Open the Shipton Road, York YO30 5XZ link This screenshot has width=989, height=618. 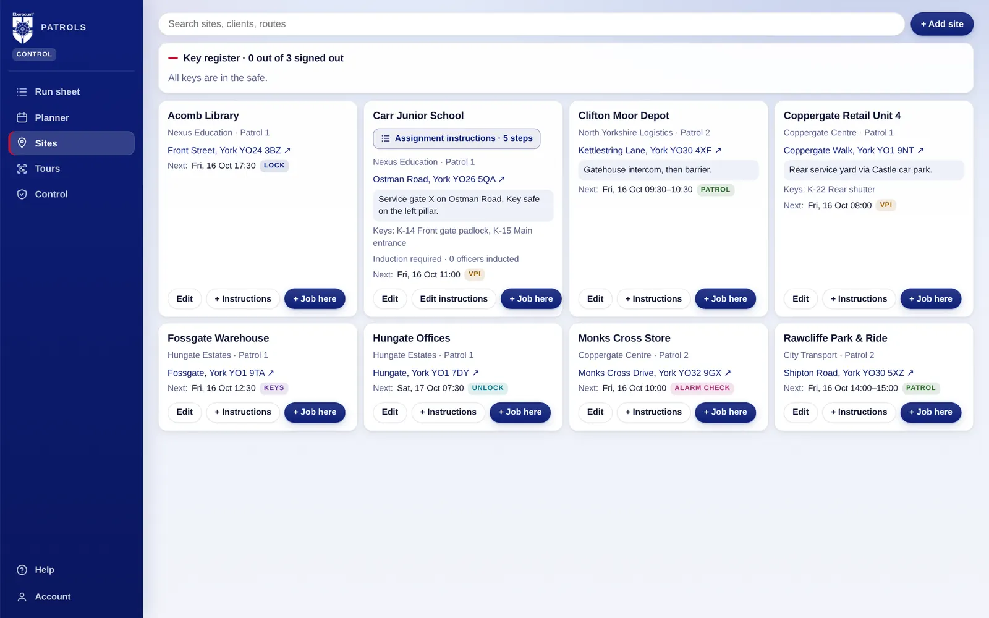click(849, 373)
